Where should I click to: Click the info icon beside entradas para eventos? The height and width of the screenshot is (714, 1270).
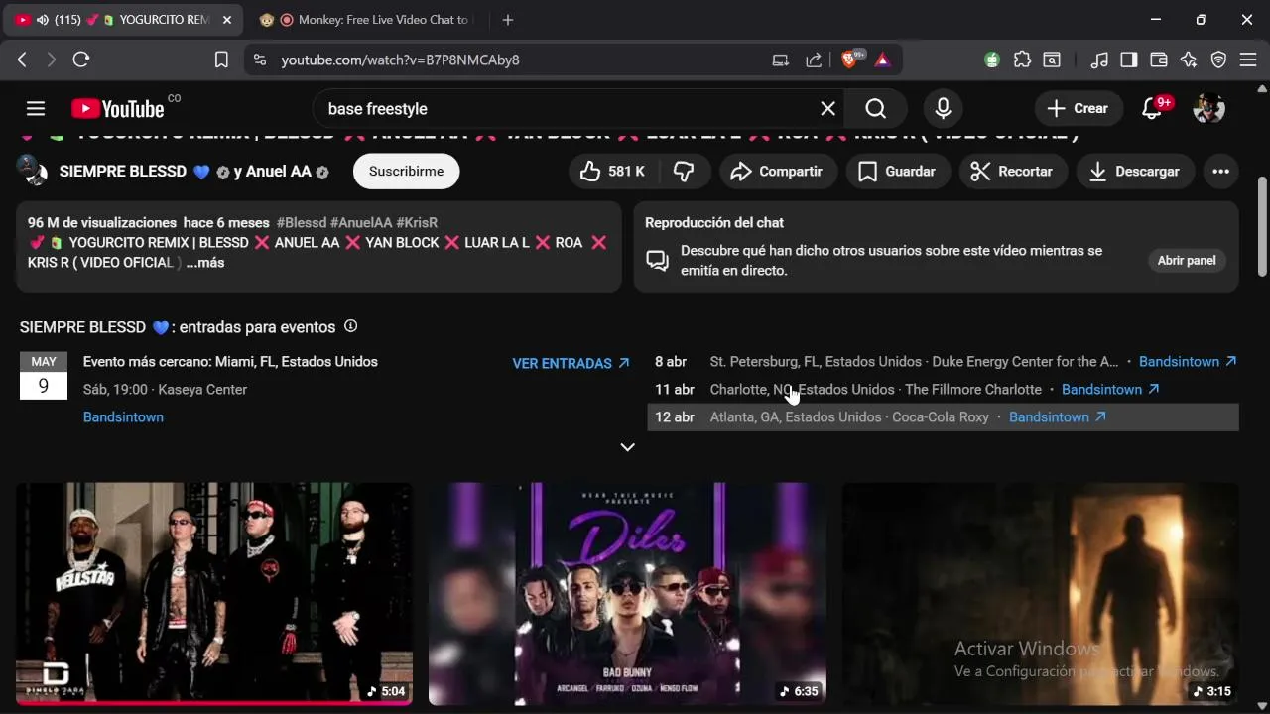(350, 326)
